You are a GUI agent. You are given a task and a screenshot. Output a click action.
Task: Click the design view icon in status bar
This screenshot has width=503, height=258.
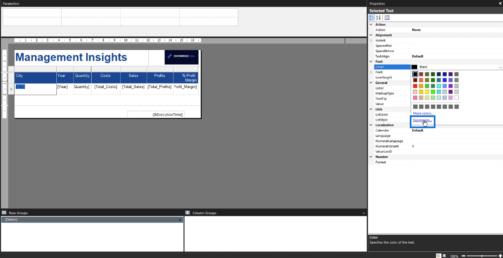point(438,256)
